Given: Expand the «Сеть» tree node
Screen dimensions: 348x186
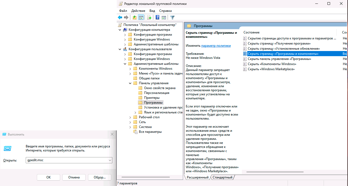Looking at the screenshot, I should (x=130, y=122).
